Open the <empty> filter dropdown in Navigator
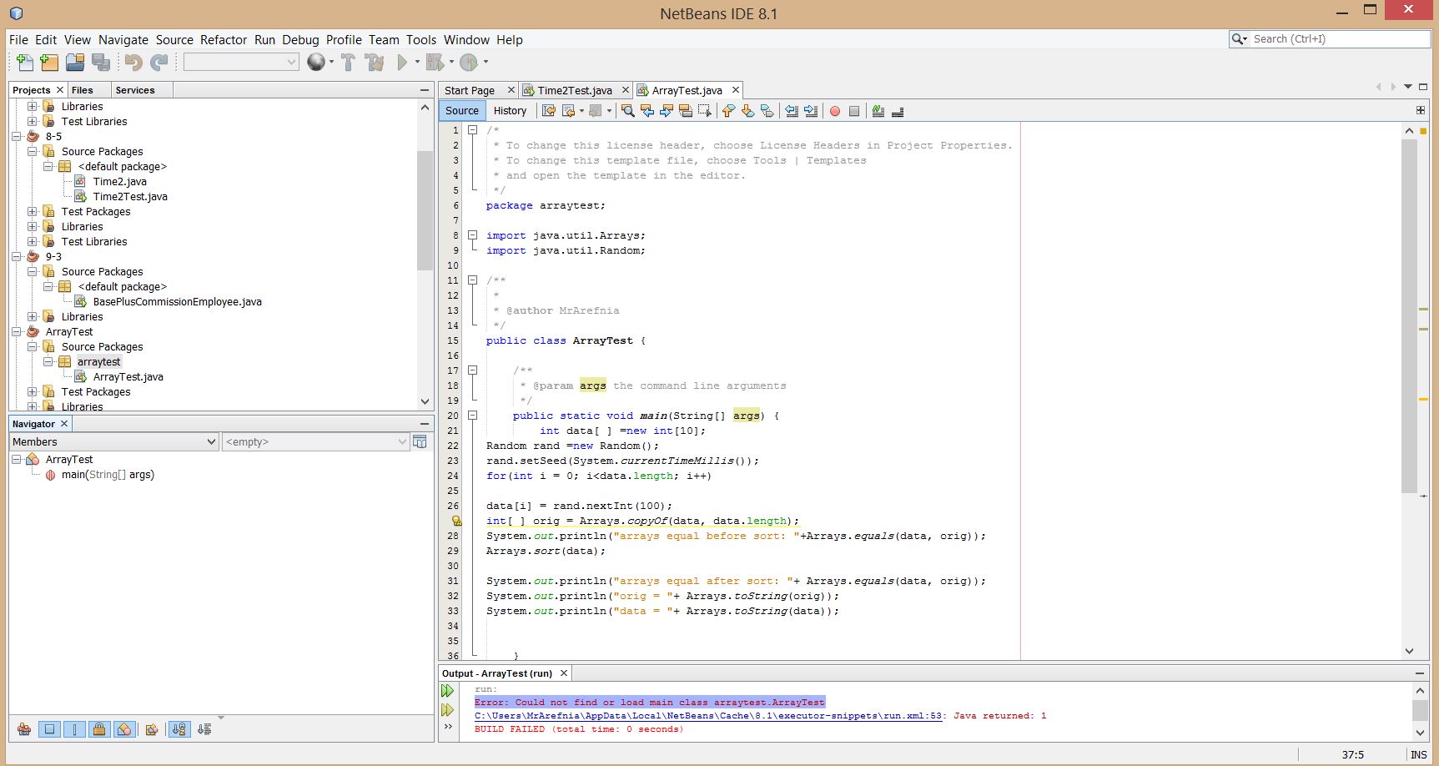The height and width of the screenshot is (766, 1439). 316,442
